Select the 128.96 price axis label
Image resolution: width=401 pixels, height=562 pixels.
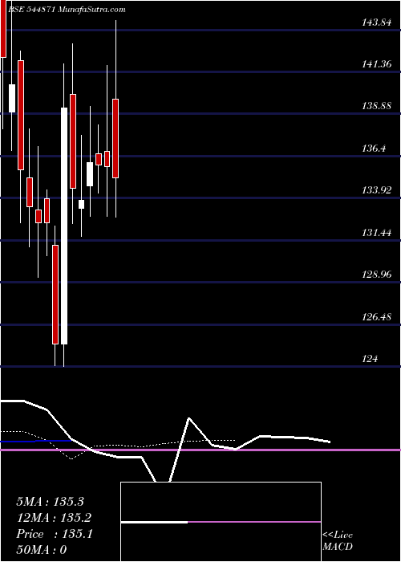click(377, 275)
